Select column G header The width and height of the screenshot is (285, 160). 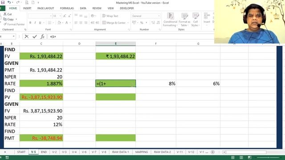coord(198,44)
